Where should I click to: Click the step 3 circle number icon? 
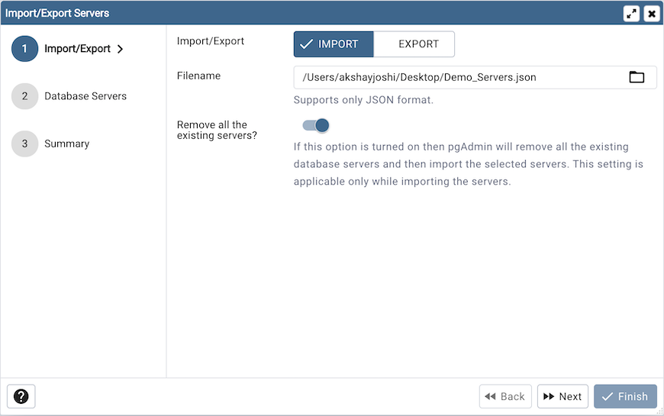coord(24,144)
